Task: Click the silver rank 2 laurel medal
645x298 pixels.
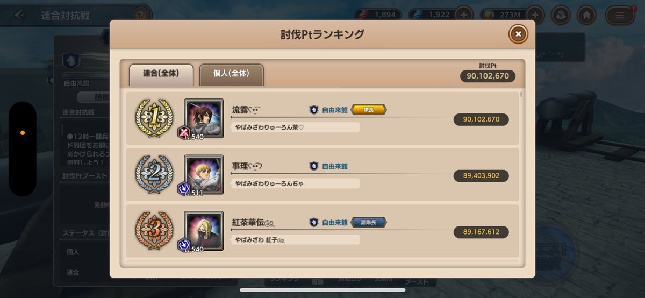Action: coord(154,175)
